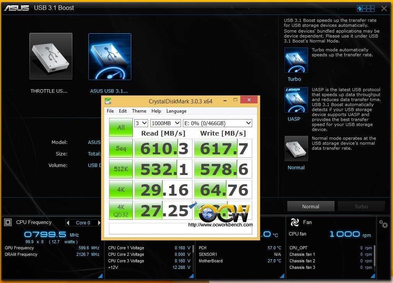Click the GPU Frequency row

pos(52,248)
